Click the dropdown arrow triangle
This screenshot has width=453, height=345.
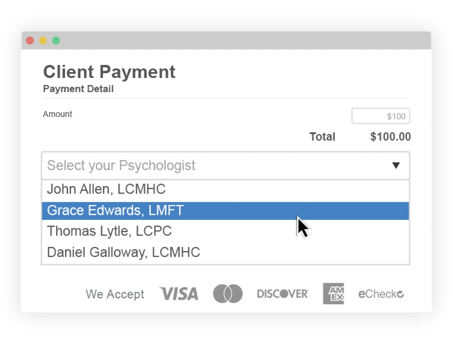tap(396, 166)
